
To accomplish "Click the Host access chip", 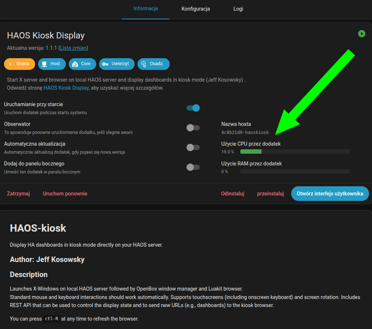I will point(52,64).
